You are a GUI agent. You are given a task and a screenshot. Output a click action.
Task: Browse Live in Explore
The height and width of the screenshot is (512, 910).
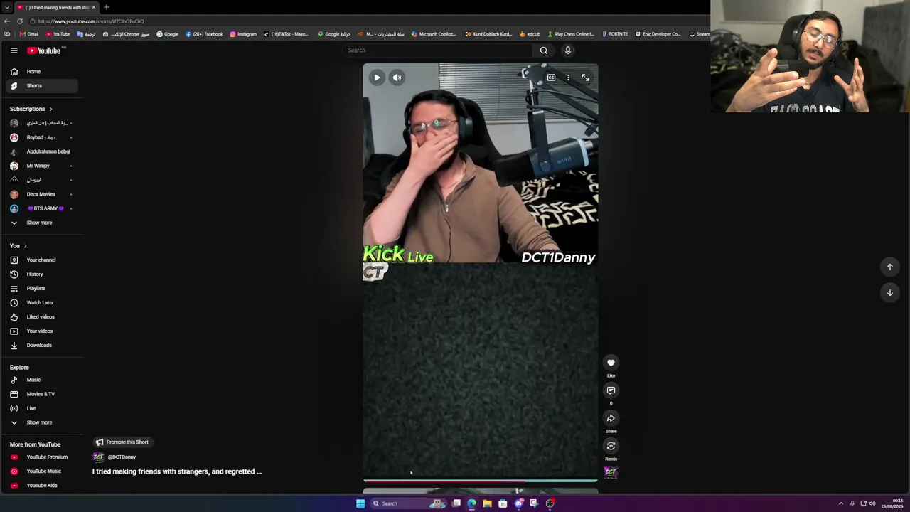pos(42,408)
